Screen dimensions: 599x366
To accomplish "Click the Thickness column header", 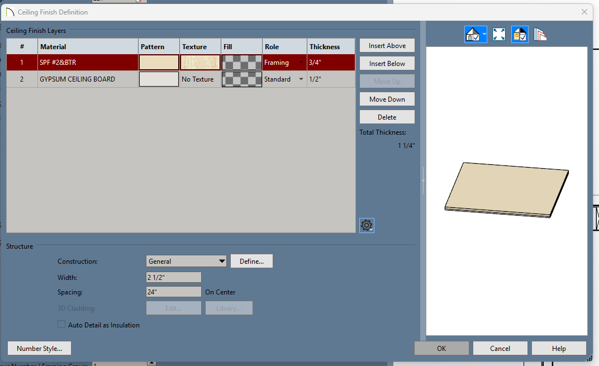I will (x=331, y=46).
